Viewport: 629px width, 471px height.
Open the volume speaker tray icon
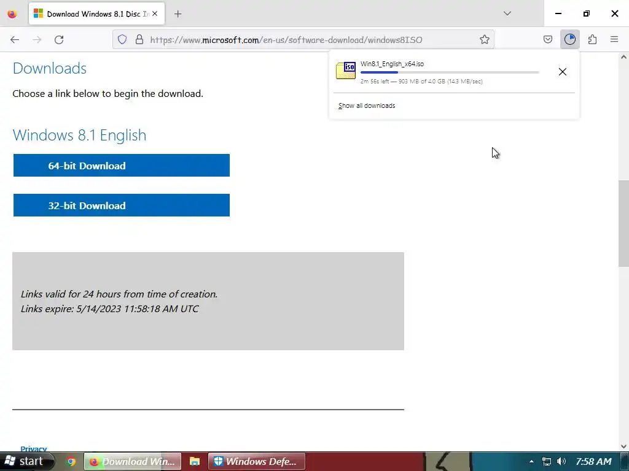pos(561,462)
